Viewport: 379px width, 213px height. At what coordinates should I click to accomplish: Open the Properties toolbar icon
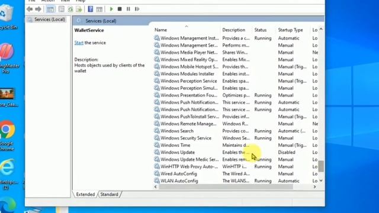62,9
